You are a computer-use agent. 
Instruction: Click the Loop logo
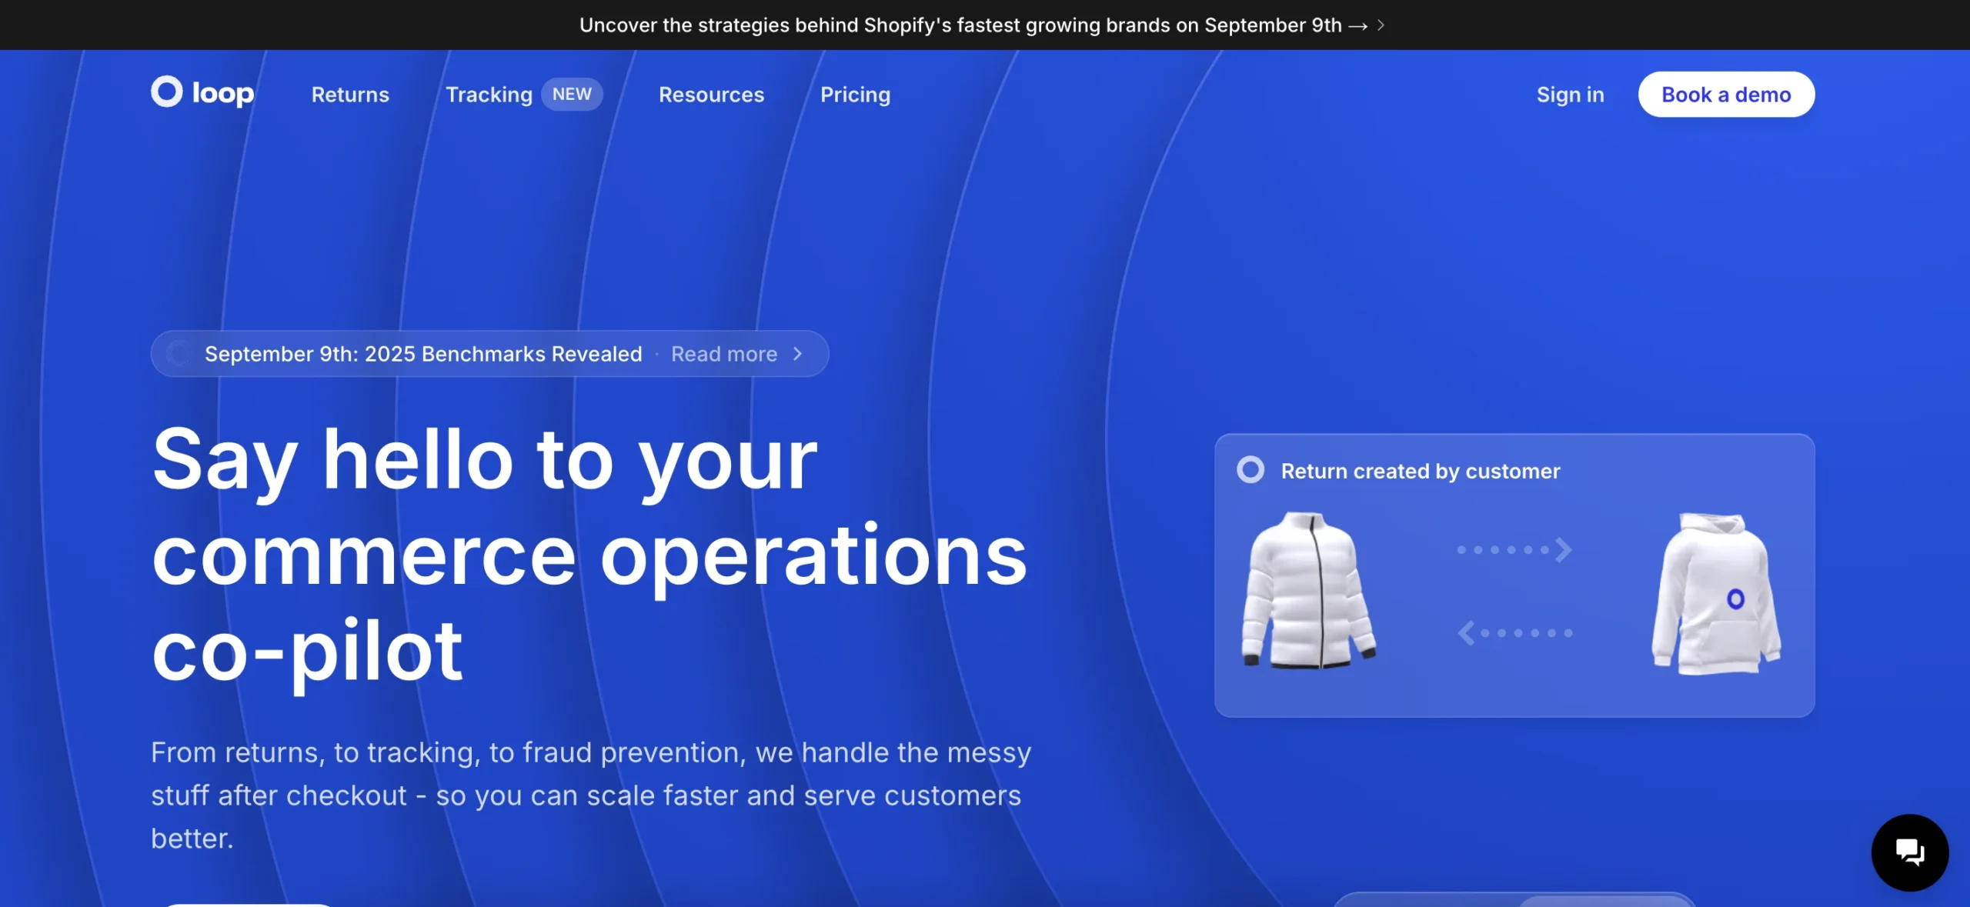point(202,93)
